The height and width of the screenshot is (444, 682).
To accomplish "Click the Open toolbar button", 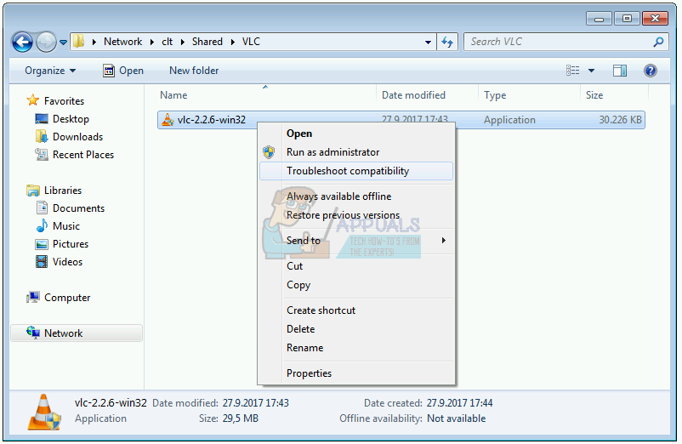I will tap(123, 71).
